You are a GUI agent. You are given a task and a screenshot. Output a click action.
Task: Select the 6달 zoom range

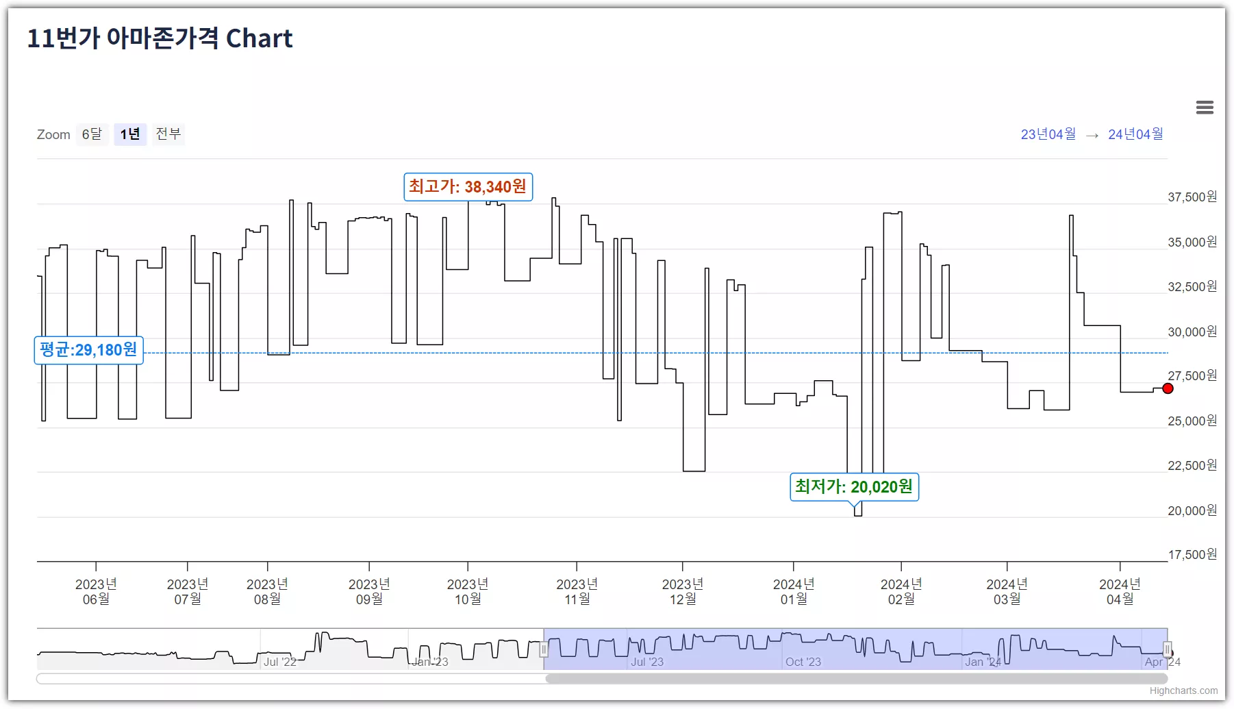[x=92, y=134]
